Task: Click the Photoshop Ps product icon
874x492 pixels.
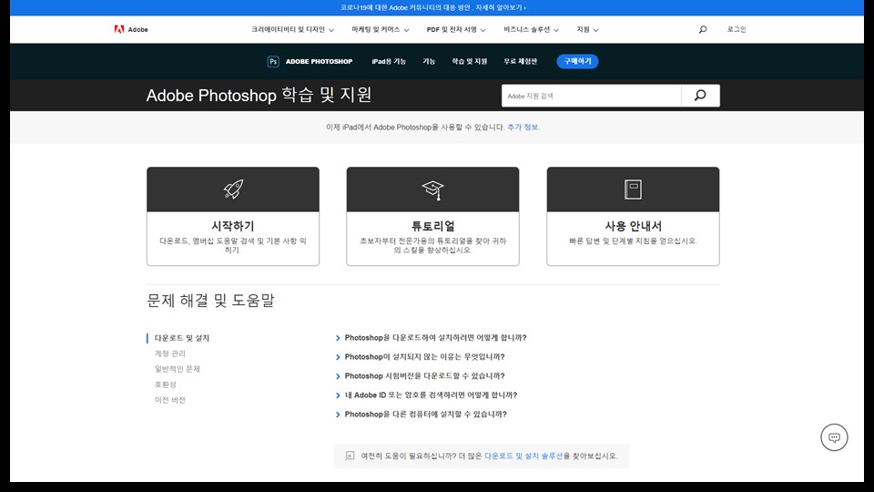Action: (273, 61)
